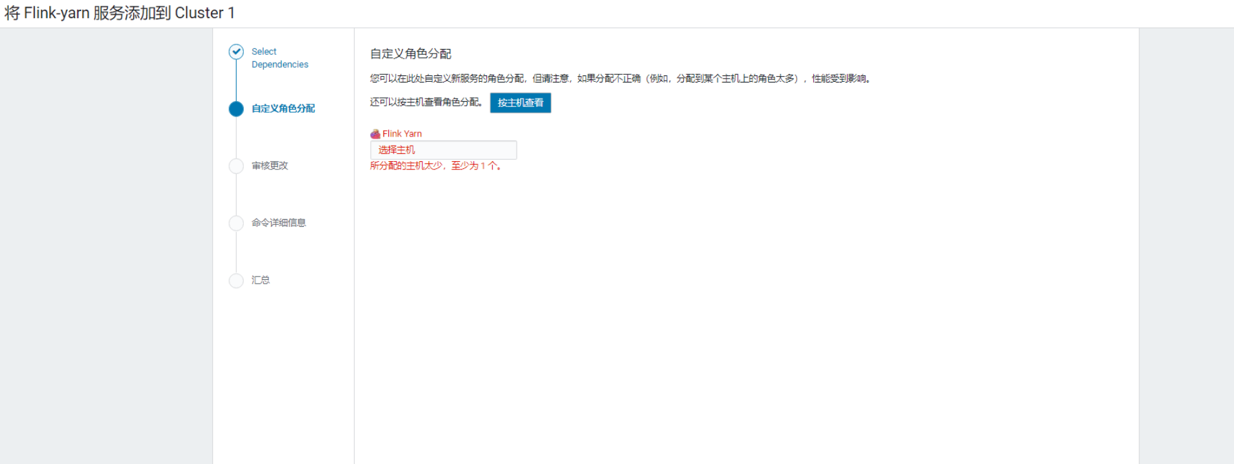Click the line connecting Select Dependencies and 自定义角色分配
Image resolution: width=1234 pixels, height=464 pixels.
pyautogui.click(x=236, y=81)
